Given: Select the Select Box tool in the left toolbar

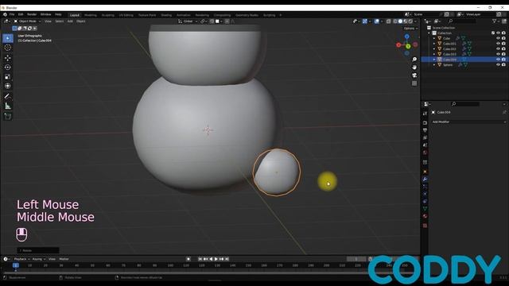Looking at the screenshot, I should (x=8, y=38).
